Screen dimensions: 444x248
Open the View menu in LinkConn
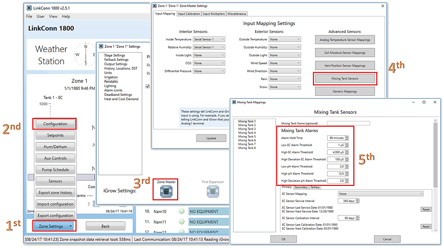point(53,16)
